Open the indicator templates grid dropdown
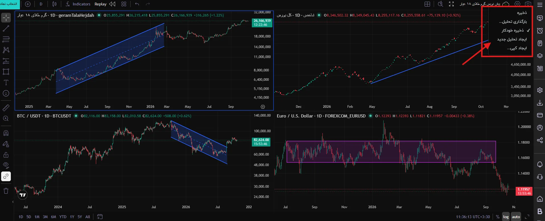This screenshot has width=545, height=221. 124,4
